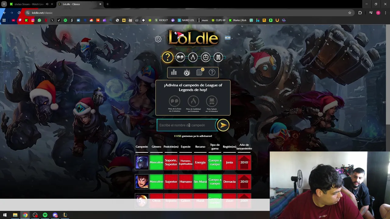Focus the champion name input field
The image size is (390, 219).
pos(186,125)
